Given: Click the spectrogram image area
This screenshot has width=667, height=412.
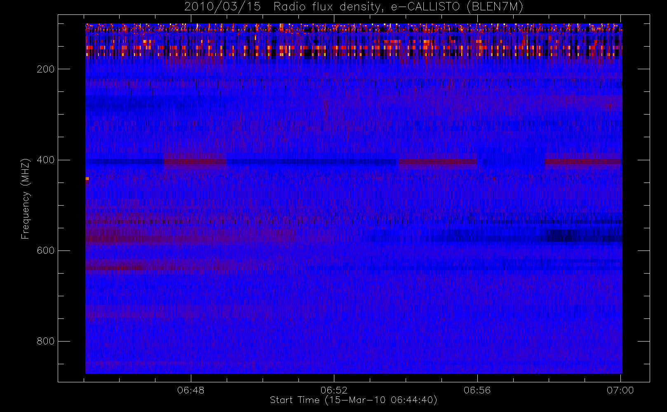Looking at the screenshot, I should [354, 199].
